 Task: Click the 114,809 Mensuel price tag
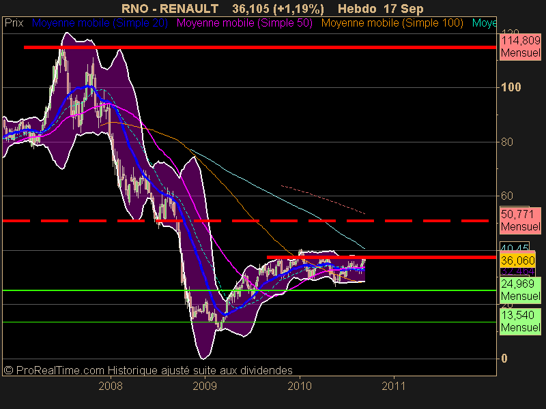(x=520, y=47)
